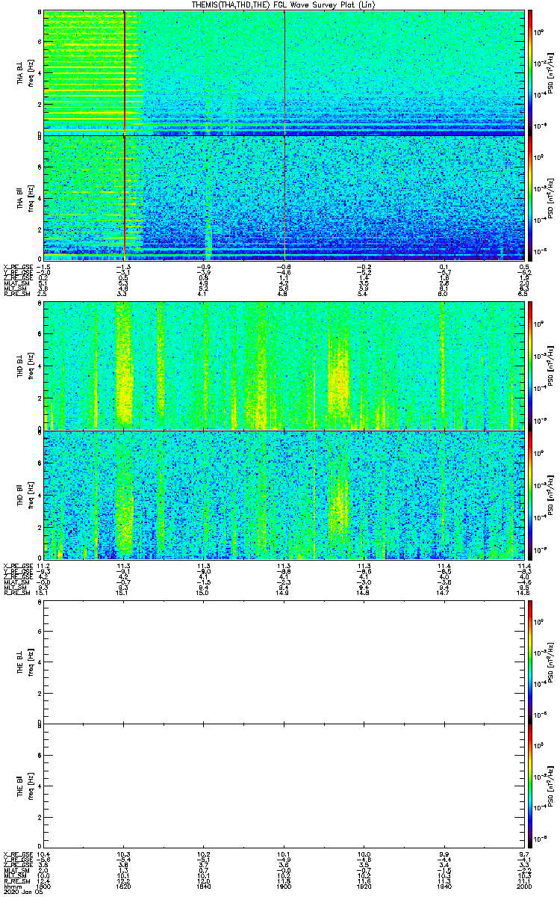Click the 1840 time tick label
Screen dimensions: 560x897
pos(204,887)
